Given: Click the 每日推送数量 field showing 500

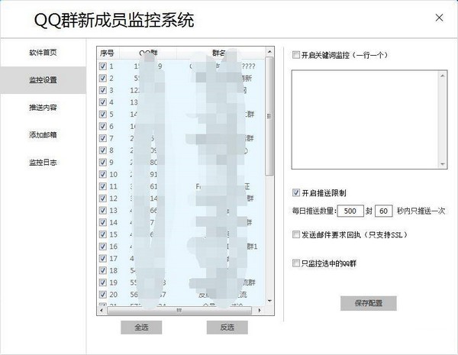Looking at the screenshot, I should pyautogui.click(x=350, y=211).
